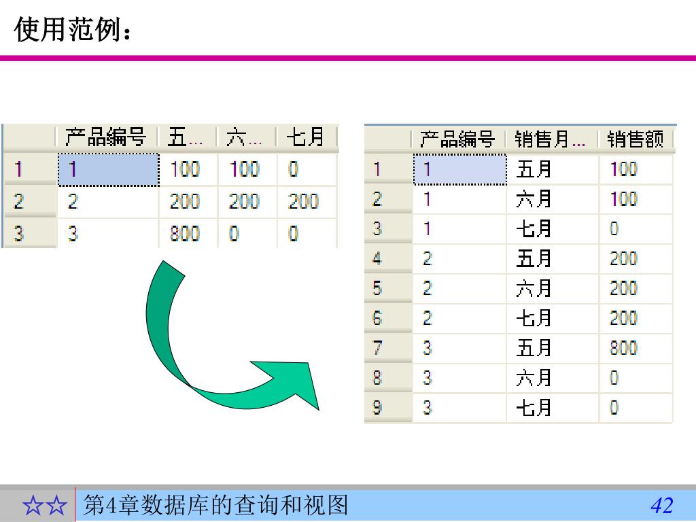
Task: Select row header 7 in 销售额 table
Action: pyautogui.click(x=388, y=347)
